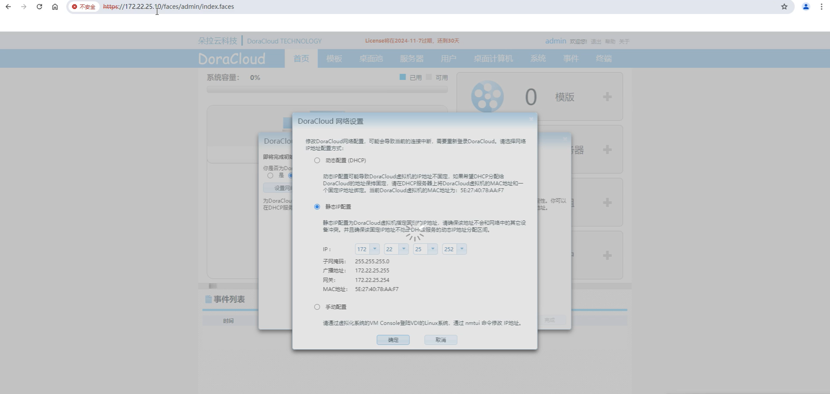Click plus icon on fourth dashboard card
Viewport: 830px width, 394px height.
point(607,255)
